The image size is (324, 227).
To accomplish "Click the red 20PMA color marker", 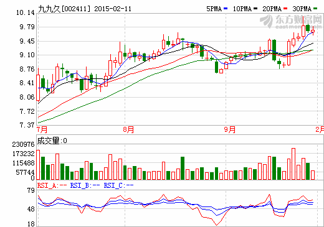I will (285, 9).
